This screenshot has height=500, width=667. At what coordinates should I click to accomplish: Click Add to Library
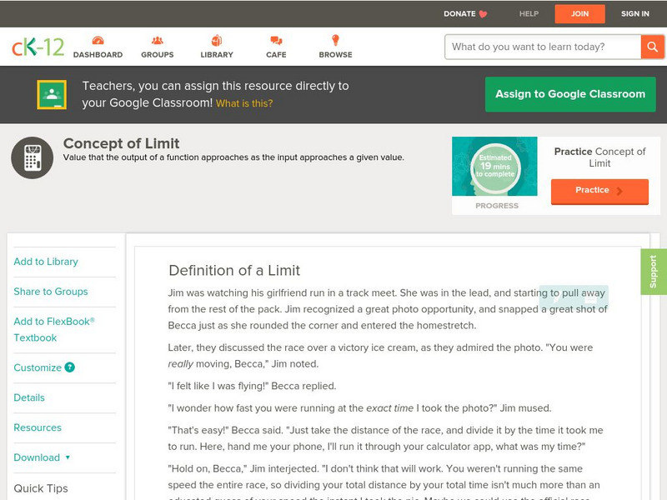46,262
